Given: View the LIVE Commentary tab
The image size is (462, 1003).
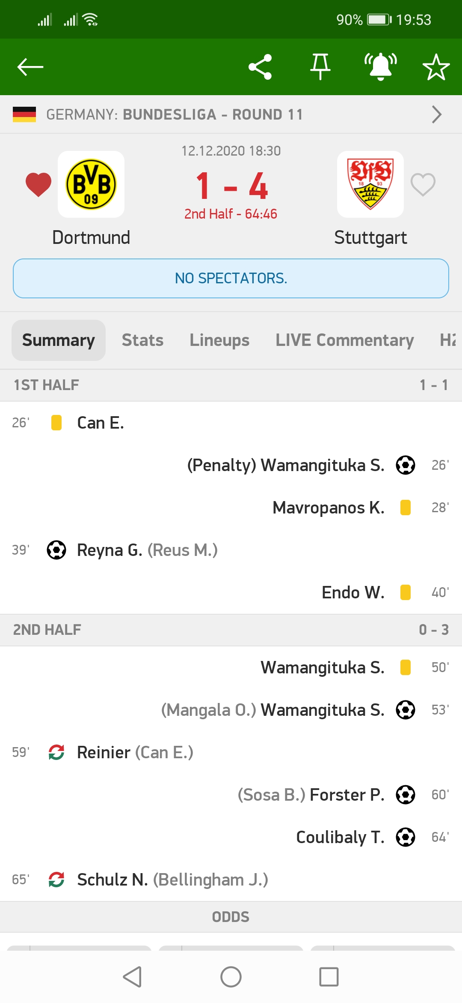Looking at the screenshot, I should point(344,340).
